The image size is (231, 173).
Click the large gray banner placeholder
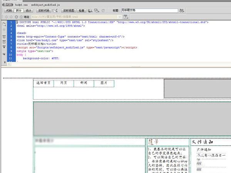pos(132,118)
